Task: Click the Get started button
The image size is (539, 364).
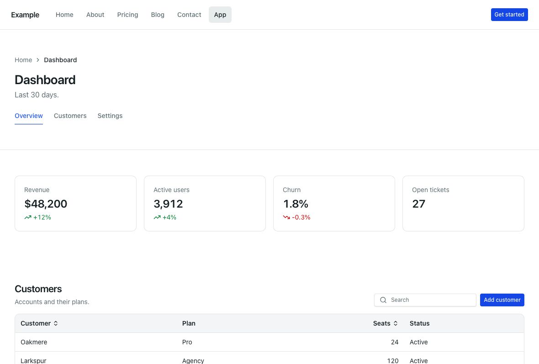Action: click(x=509, y=15)
